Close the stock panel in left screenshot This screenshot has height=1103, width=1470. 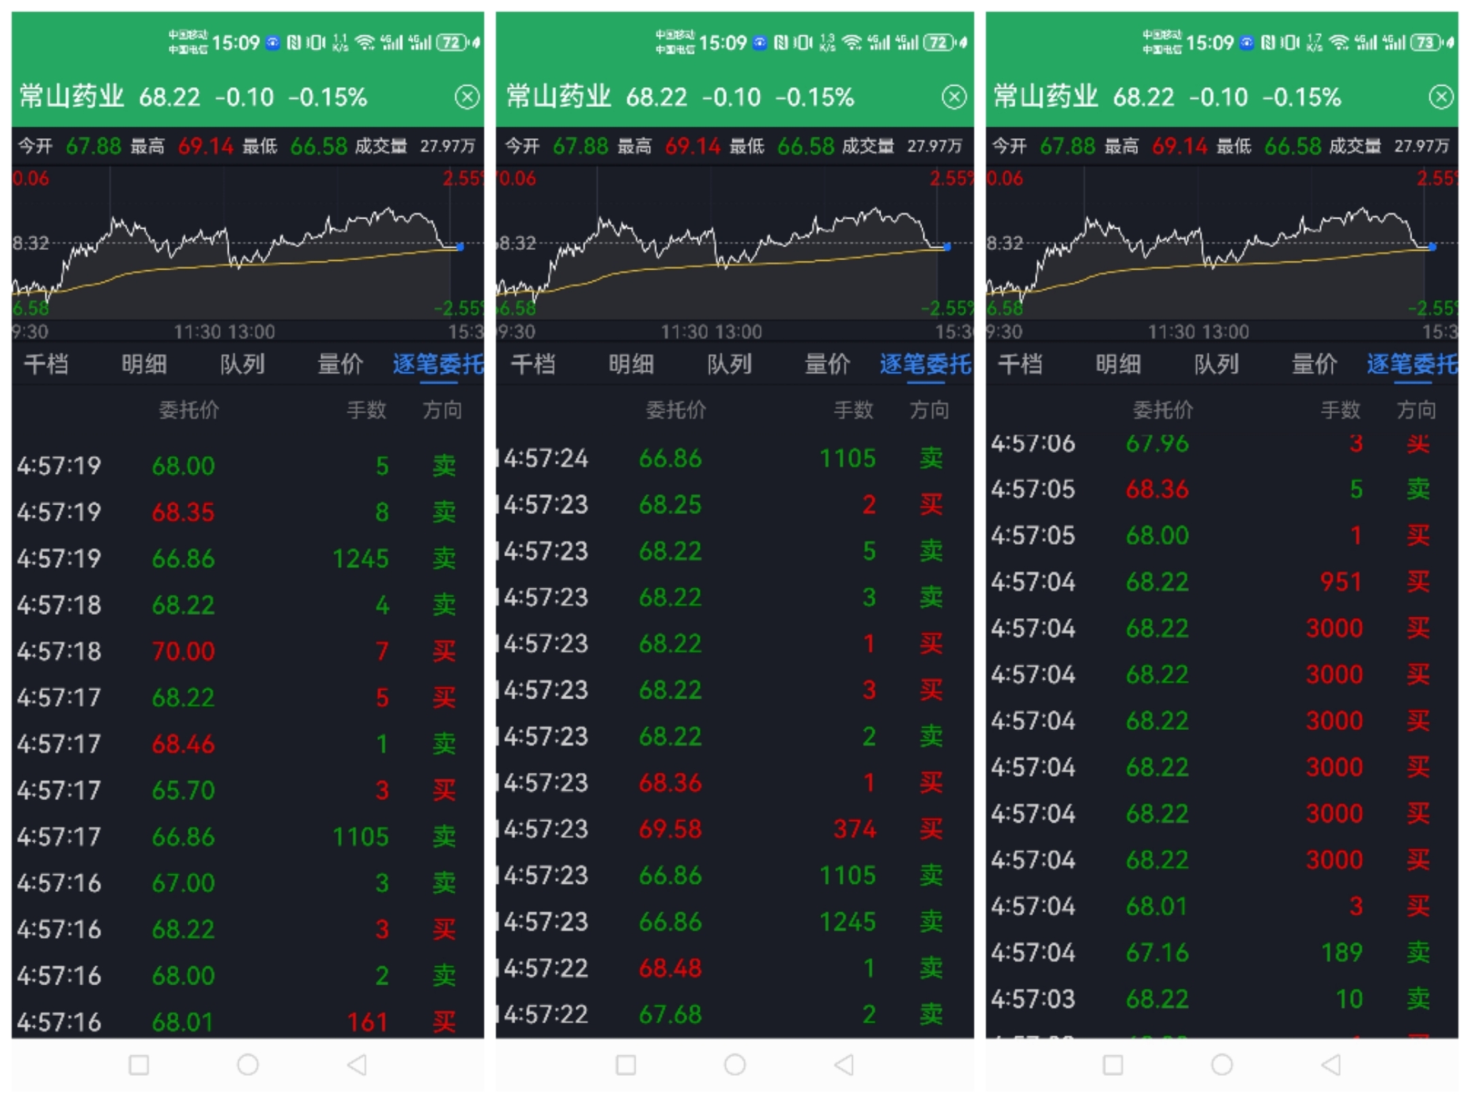point(467,97)
